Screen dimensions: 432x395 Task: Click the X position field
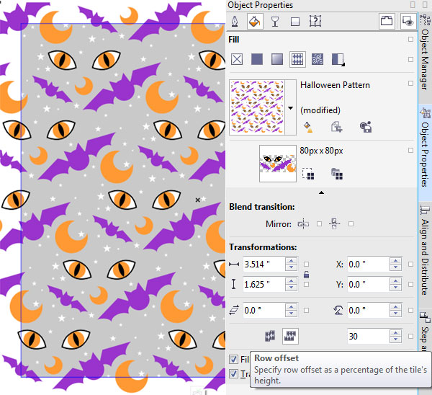pos(369,265)
